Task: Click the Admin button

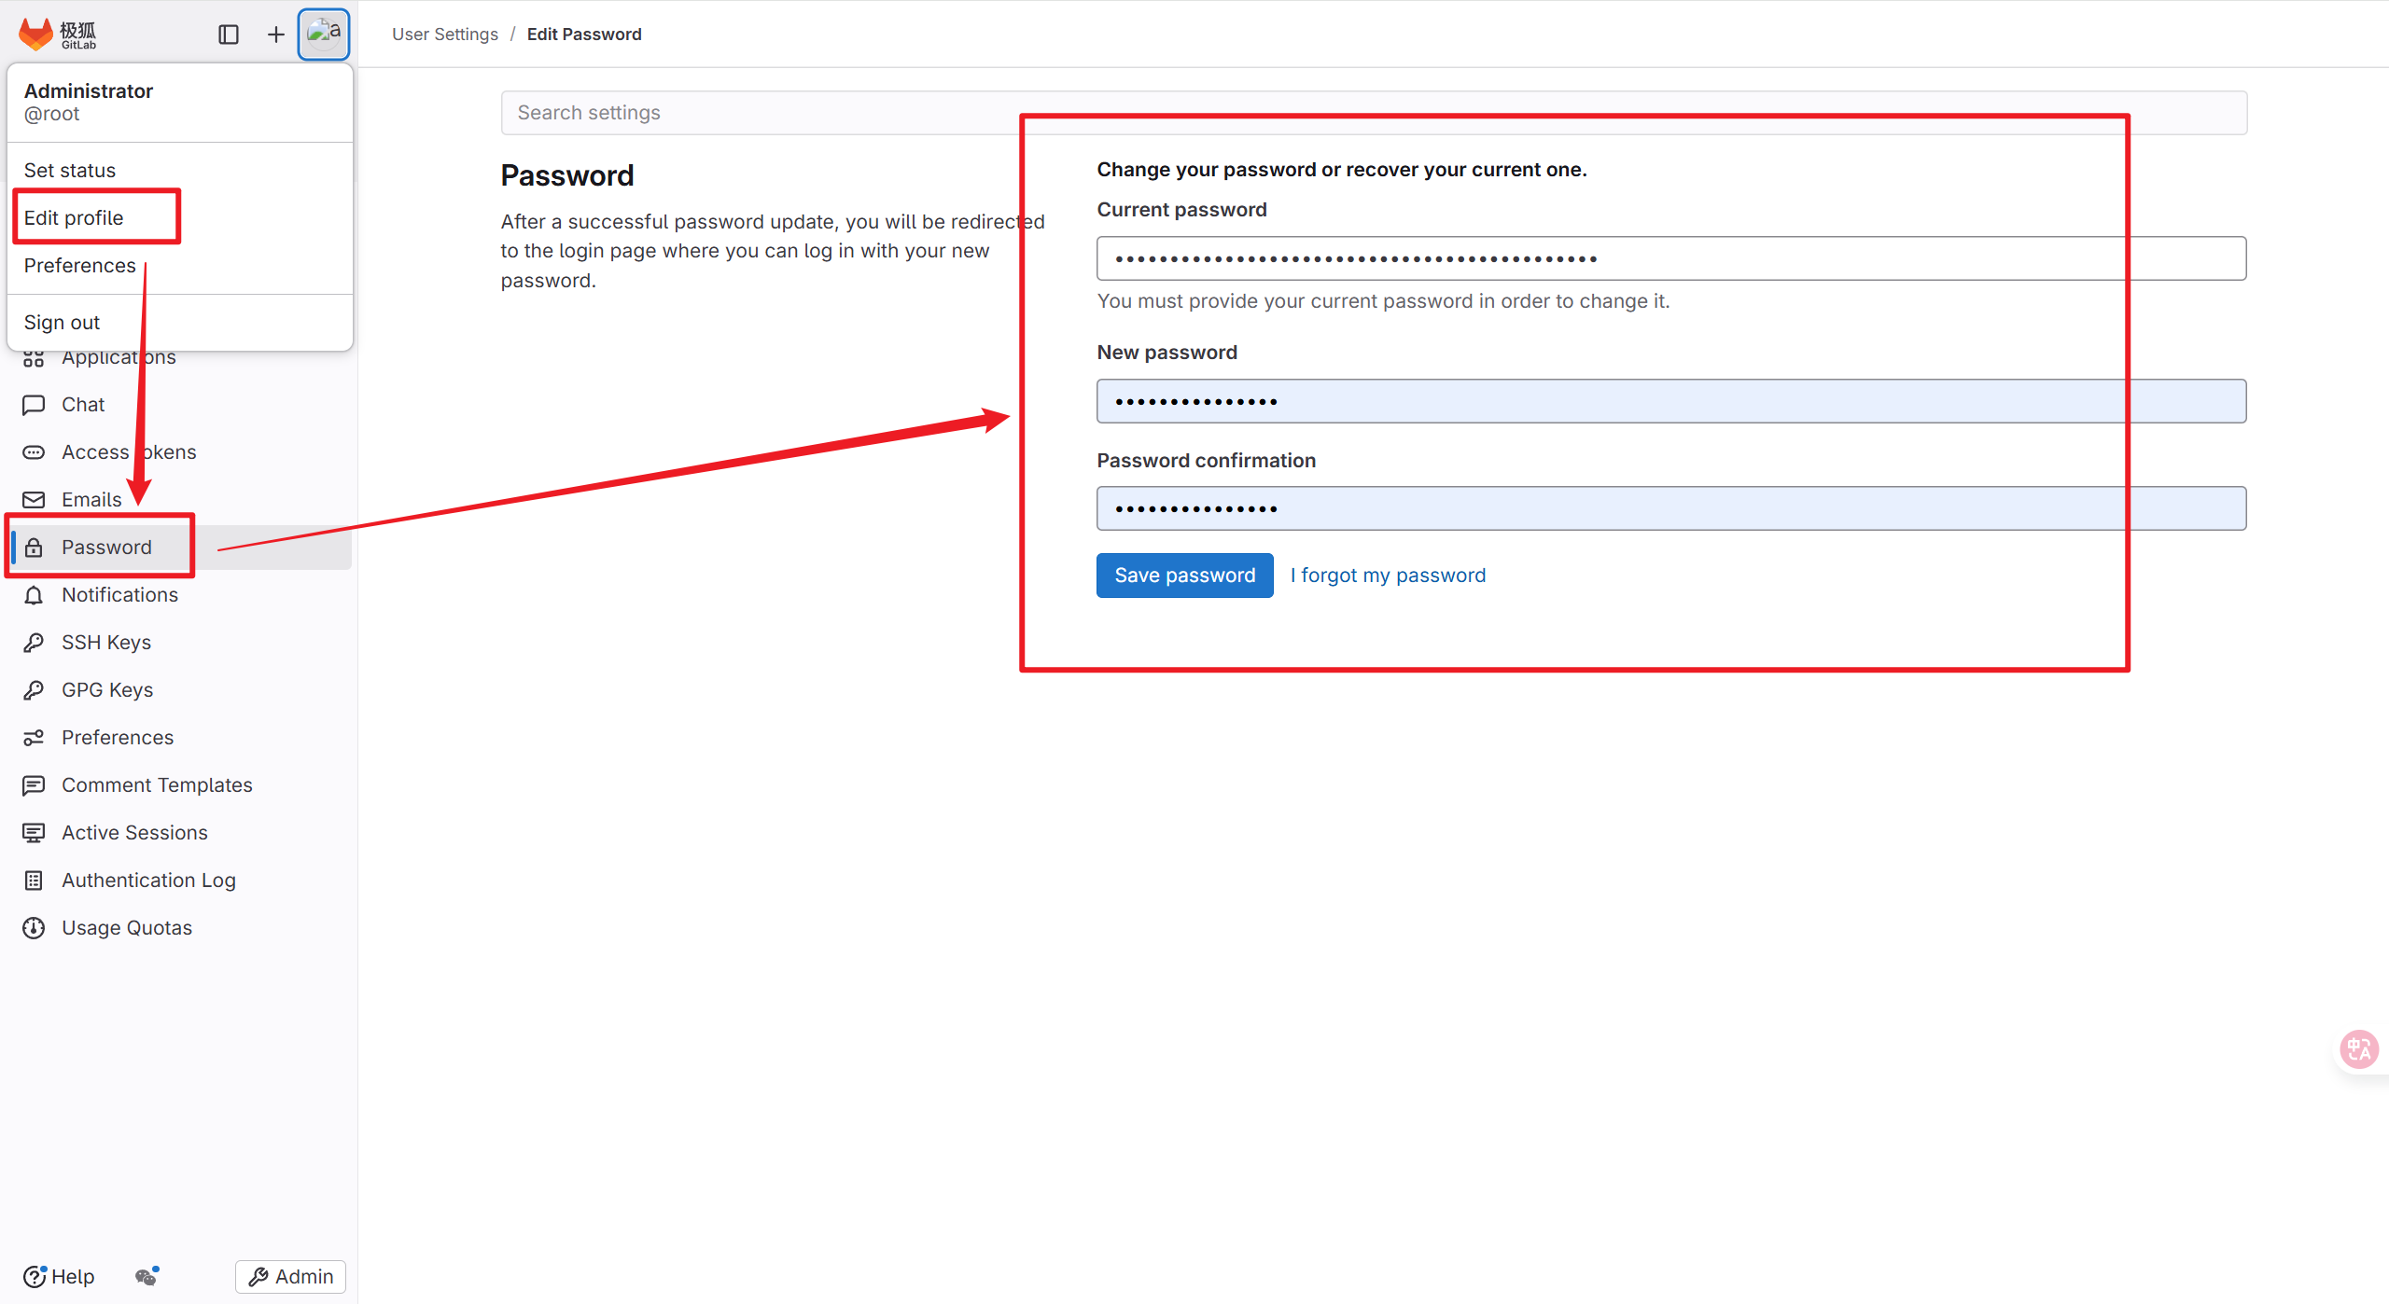Action: click(x=290, y=1276)
